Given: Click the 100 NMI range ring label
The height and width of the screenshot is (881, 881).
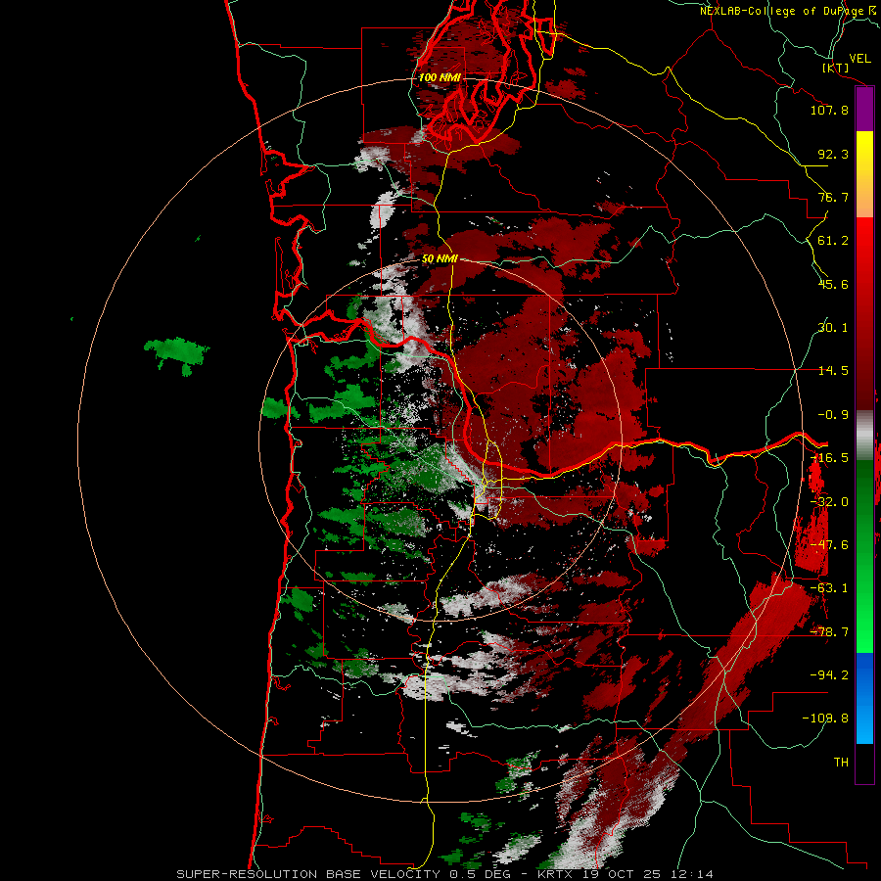Looking at the screenshot, I should 440,77.
